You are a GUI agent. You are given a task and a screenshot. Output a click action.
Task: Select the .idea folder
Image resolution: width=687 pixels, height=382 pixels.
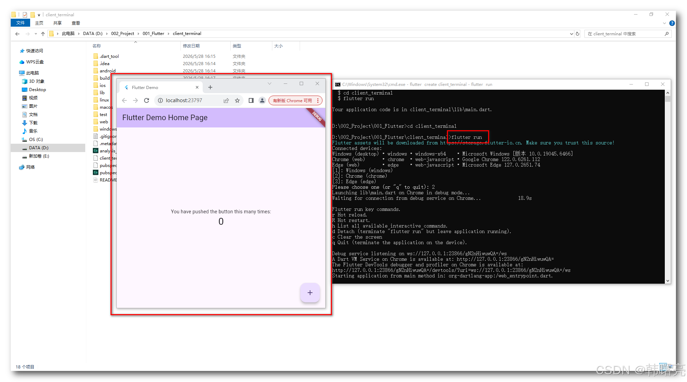point(105,64)
